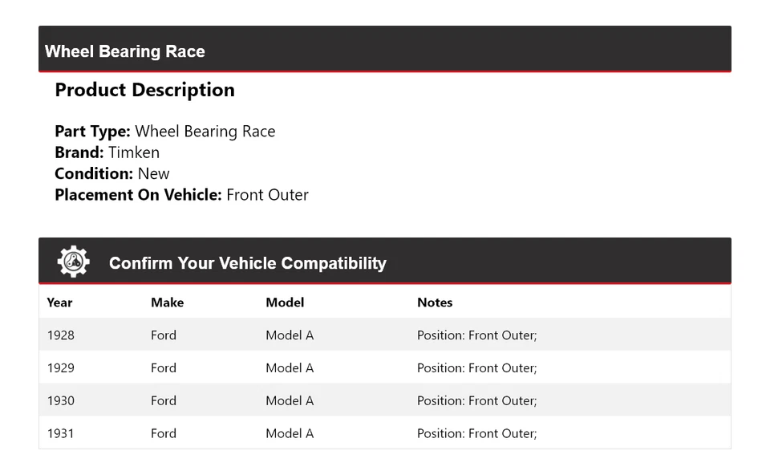Select the Confirm Your Vehicle Compatibility title

click(247, 263)
